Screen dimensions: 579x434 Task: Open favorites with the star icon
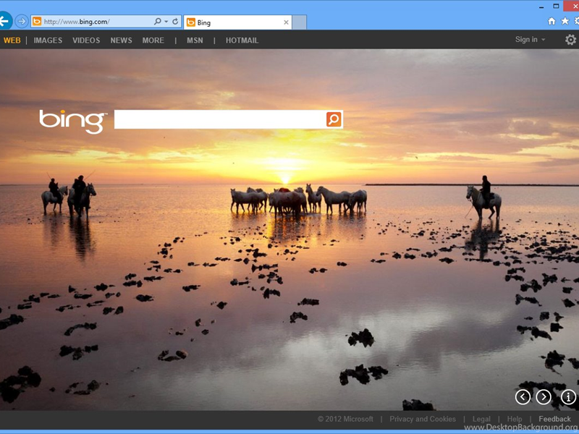pos(565,22)
